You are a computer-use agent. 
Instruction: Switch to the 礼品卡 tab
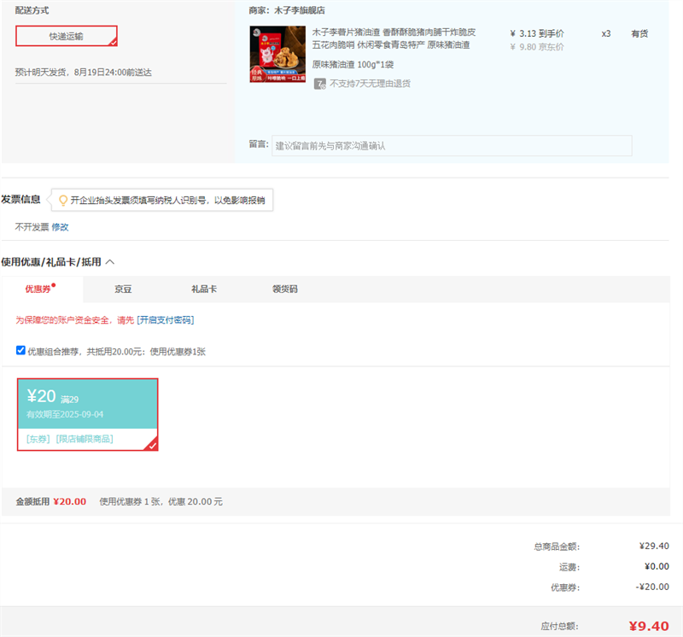[203, 289]
